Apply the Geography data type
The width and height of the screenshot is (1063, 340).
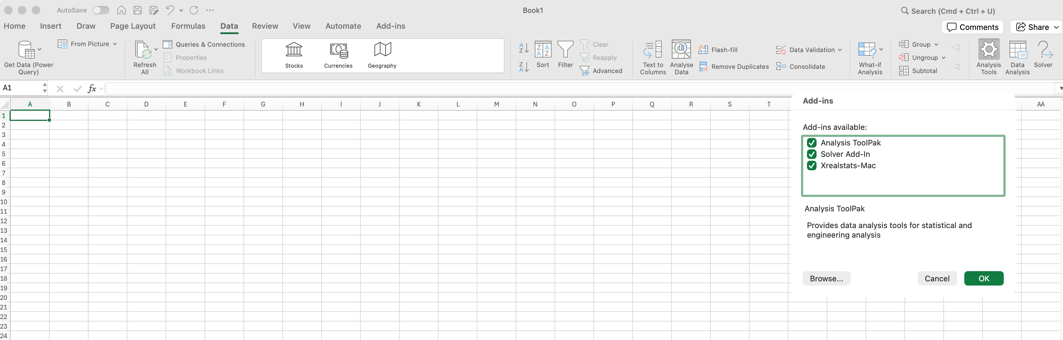[x=382, y=55]
